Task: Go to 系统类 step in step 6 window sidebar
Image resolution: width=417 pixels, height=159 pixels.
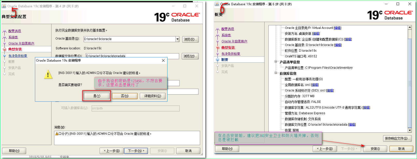Action: (x=226, y=35)
